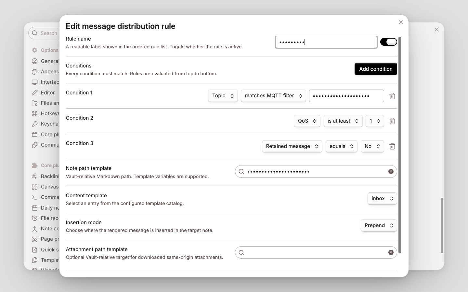Click the Templates icon in the sidebar
The width and height of the screenshot is (468, 292).
point(34,260)
